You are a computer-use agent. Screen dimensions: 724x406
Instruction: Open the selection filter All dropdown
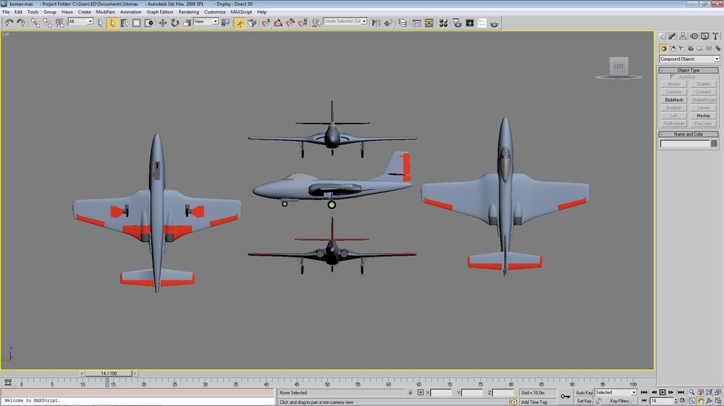click(x=80, y=22)
